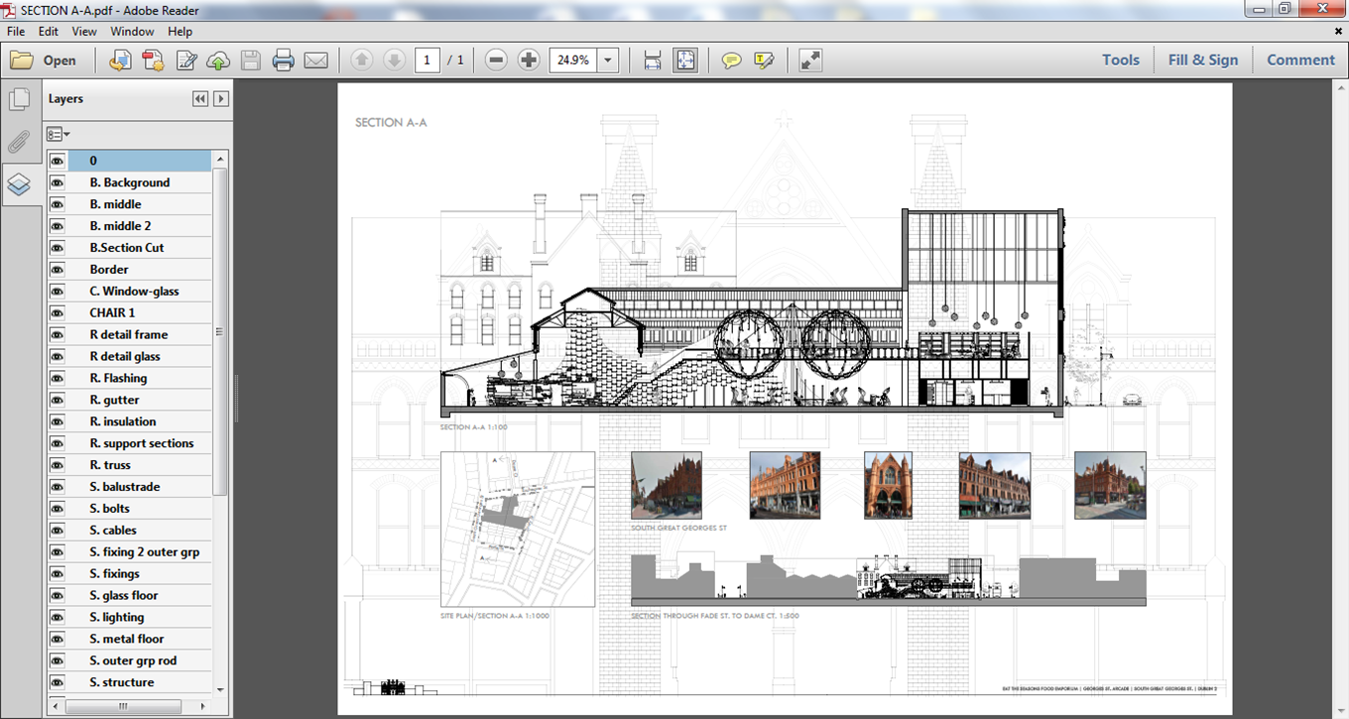
Task: Open the Layers panel options menu
Action: tap(60, 134)
